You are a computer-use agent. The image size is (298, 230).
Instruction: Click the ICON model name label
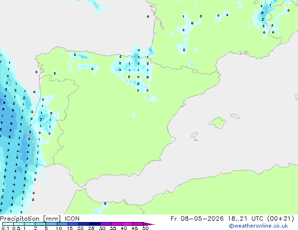[72, 219]
